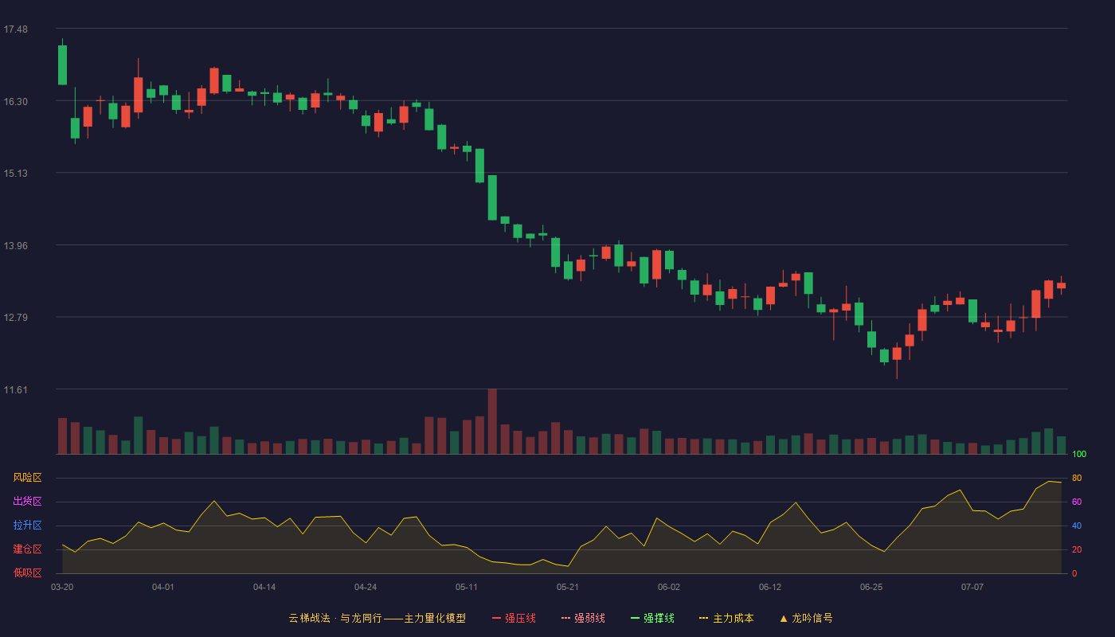Click the 04-01 date label
1115x637 pixels.
163,587
